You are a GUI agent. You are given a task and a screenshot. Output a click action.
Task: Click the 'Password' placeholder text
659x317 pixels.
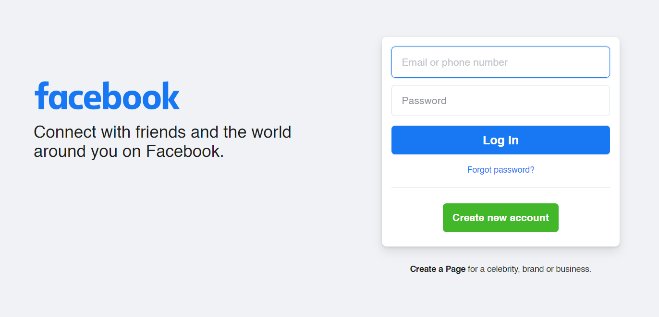424,101
